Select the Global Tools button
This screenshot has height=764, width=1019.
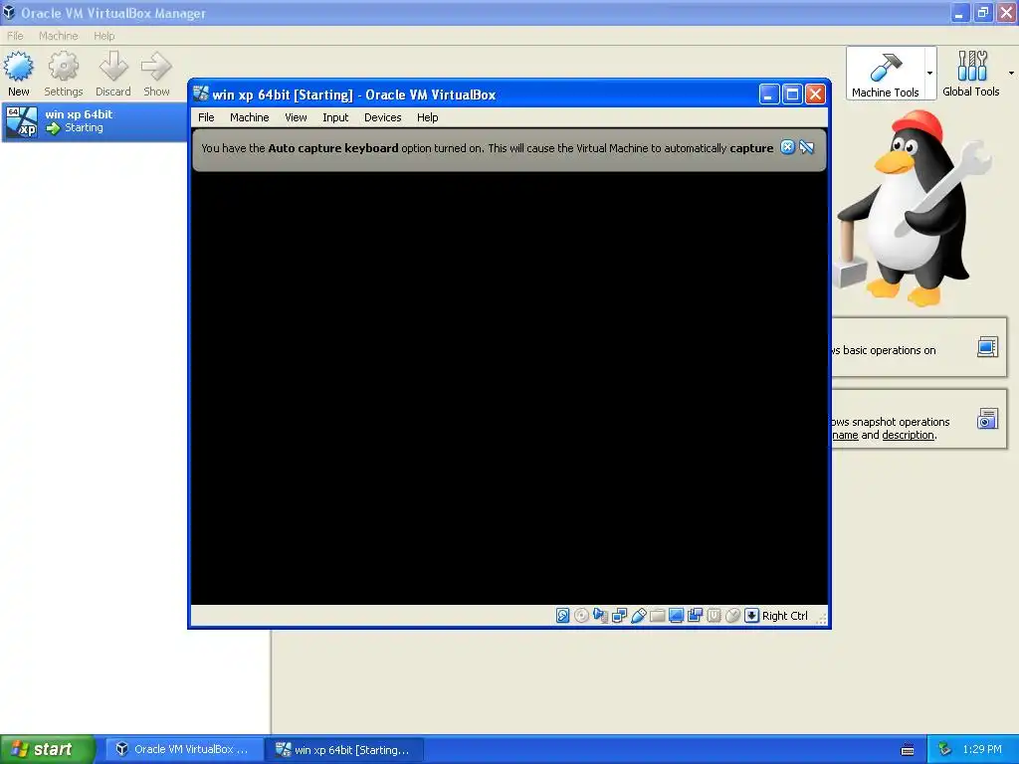[x=971, y=74]
